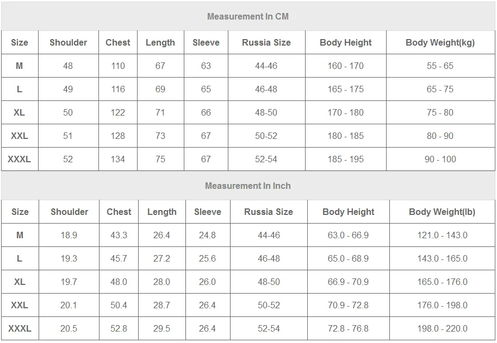Click body weight cell "165.0 - 176.0"
The height and width of the screenshot is (343, 497).
(442, 282)
